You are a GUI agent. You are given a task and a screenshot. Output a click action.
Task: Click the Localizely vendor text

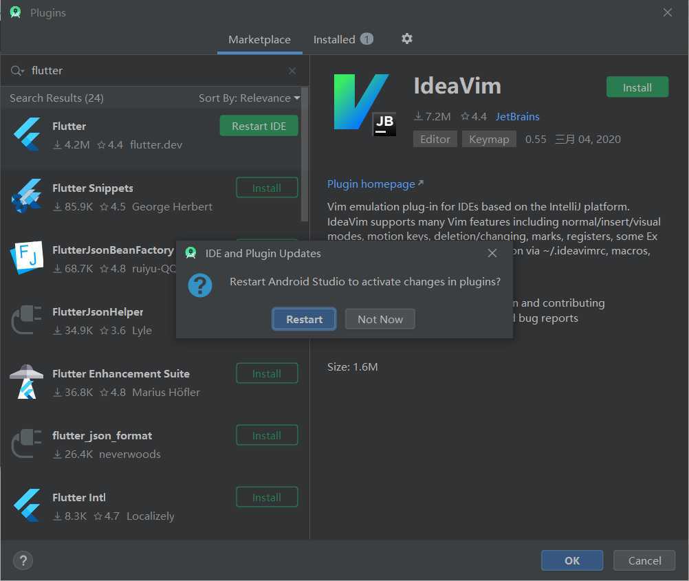coord(151,516)
